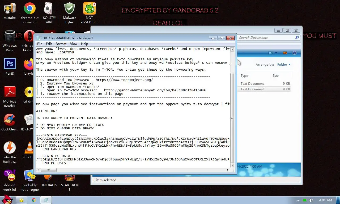Select the highlighted second Text Document row
340x204 pixels.
click(265, 89)
